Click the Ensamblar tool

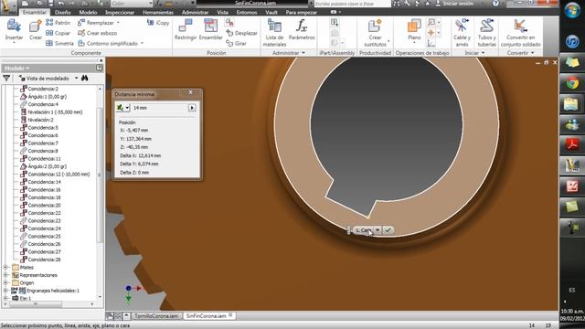click(211, 30)
